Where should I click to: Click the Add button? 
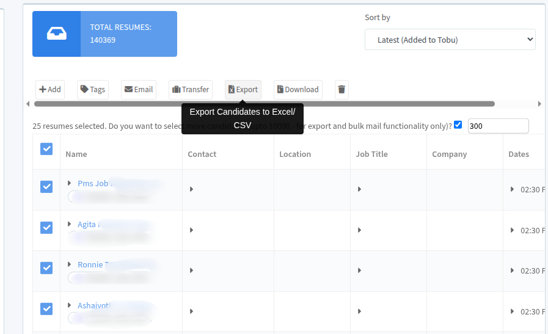50,89
